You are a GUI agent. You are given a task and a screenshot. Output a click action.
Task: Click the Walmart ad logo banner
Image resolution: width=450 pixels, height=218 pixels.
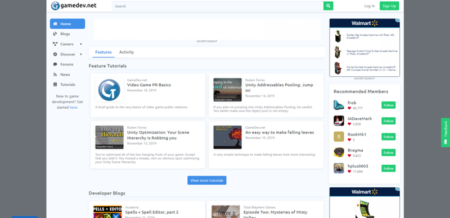[364, 23]
